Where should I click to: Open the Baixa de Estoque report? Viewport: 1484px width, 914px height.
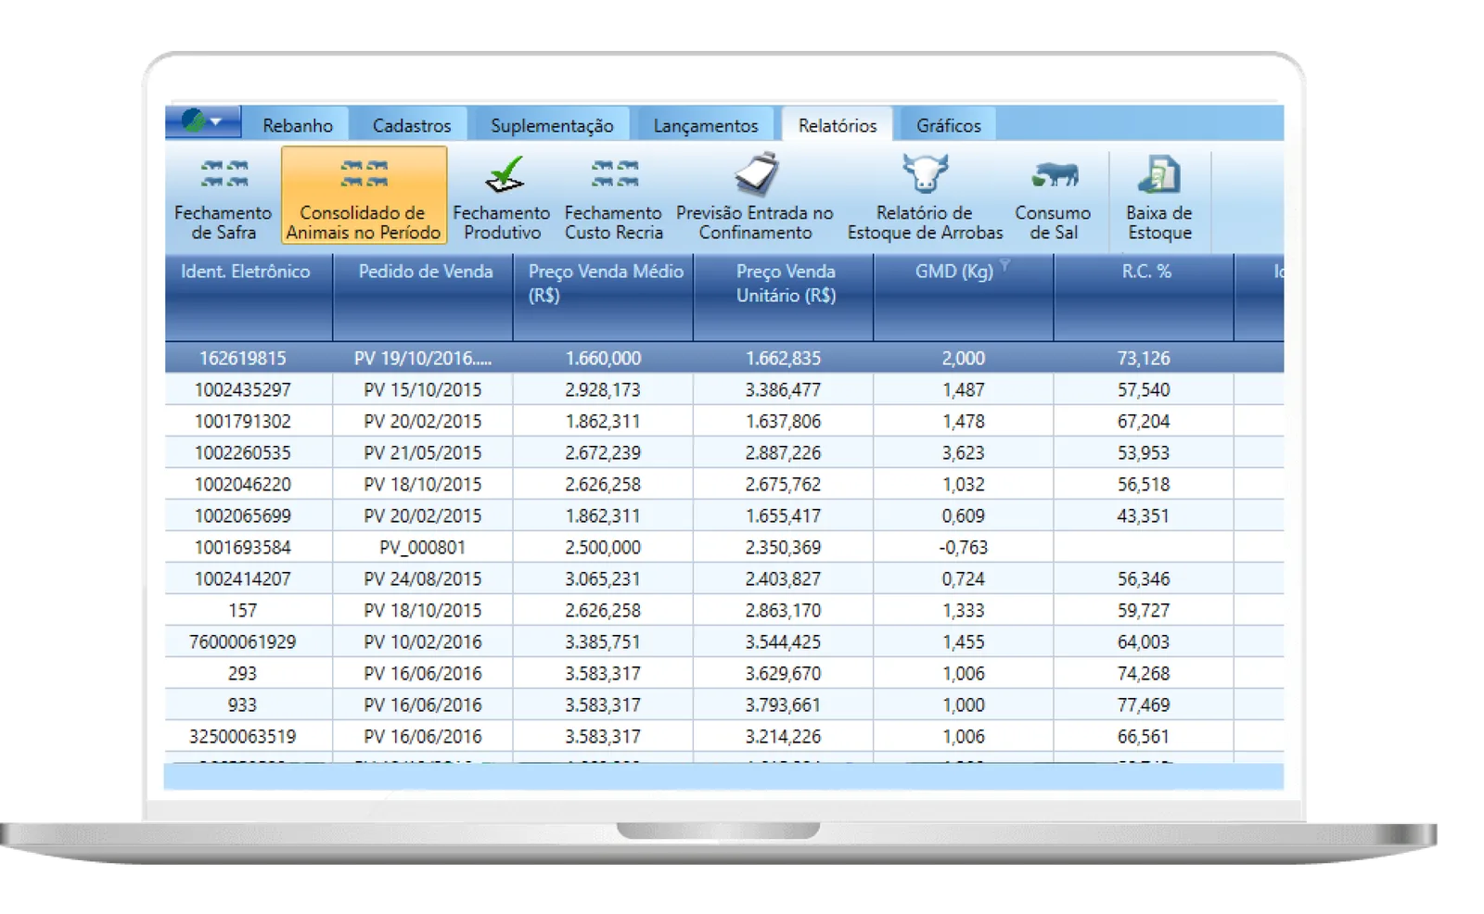click(1158, 197)
